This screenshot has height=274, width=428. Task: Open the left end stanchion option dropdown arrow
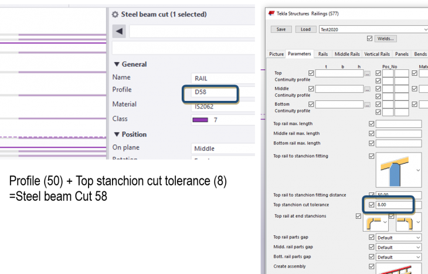[x=385, y=222]
